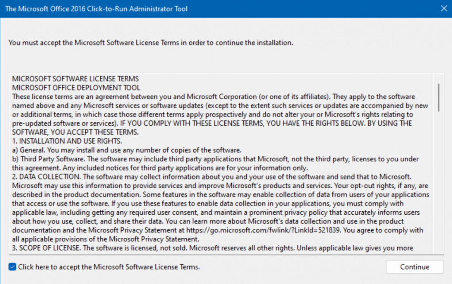The image size is (452, 284).
Task: Click the 'b) Third Party Software.' clause
Action: [x=215, y=163]
